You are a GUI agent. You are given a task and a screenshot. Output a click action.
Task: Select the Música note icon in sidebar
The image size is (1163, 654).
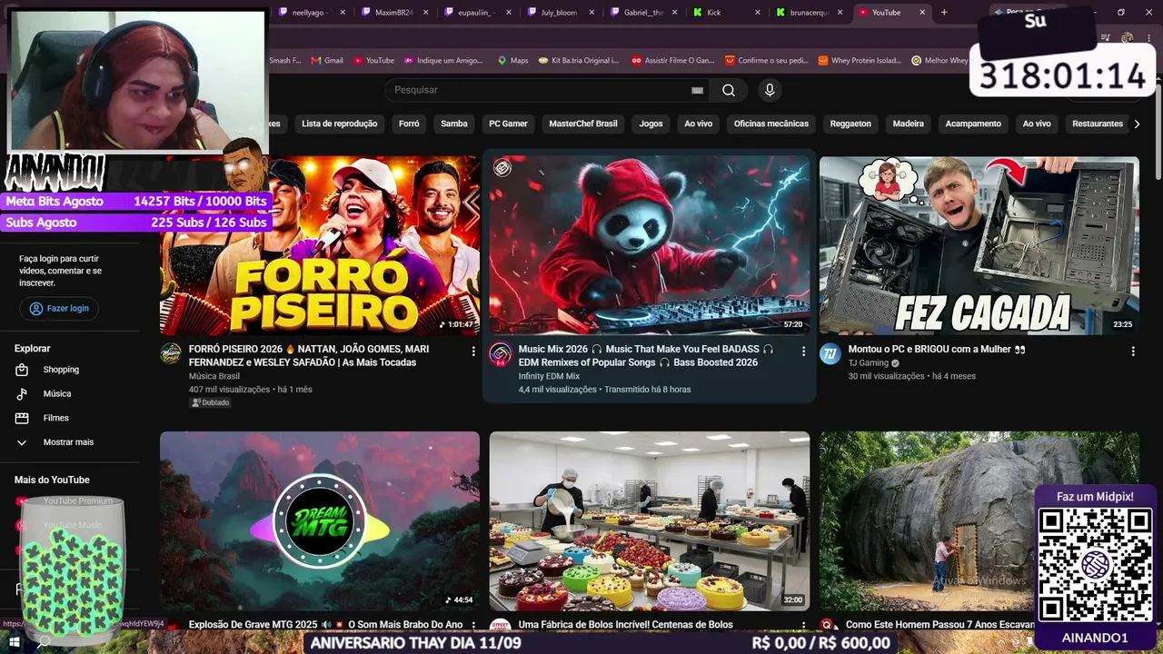click(x=22, y=393)
